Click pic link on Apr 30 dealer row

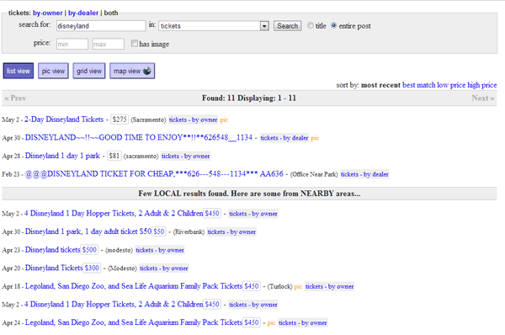[x=315, y=138]
